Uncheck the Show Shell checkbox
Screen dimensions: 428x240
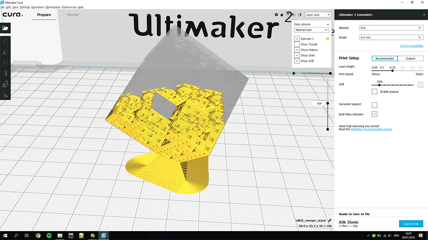pyautogui.click(x=297, y=55)
